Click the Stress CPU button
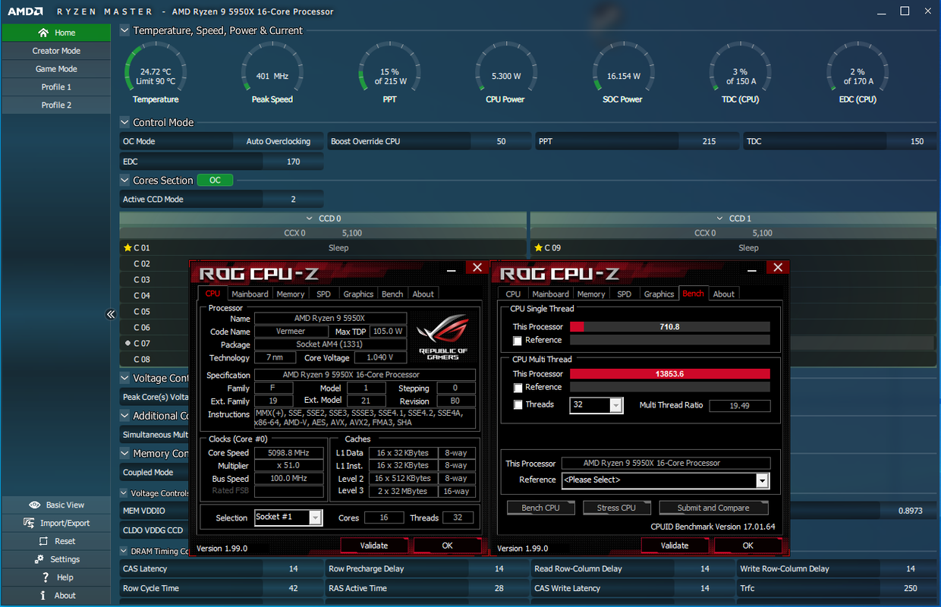The height and width of the screenshot is (607, 941). [x=616, y=508]
